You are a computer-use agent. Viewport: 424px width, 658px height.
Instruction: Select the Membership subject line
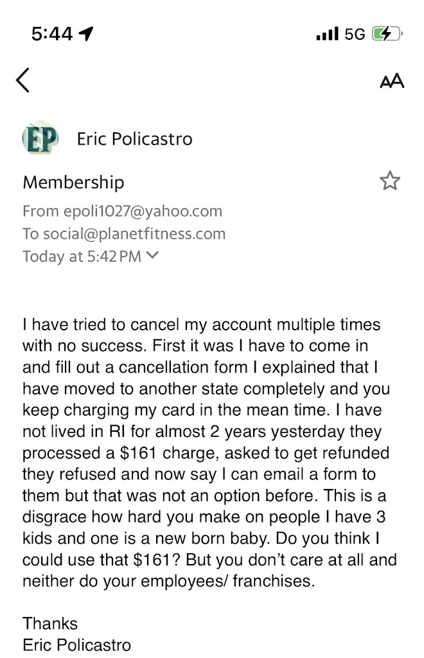click(x=73, y=182)
